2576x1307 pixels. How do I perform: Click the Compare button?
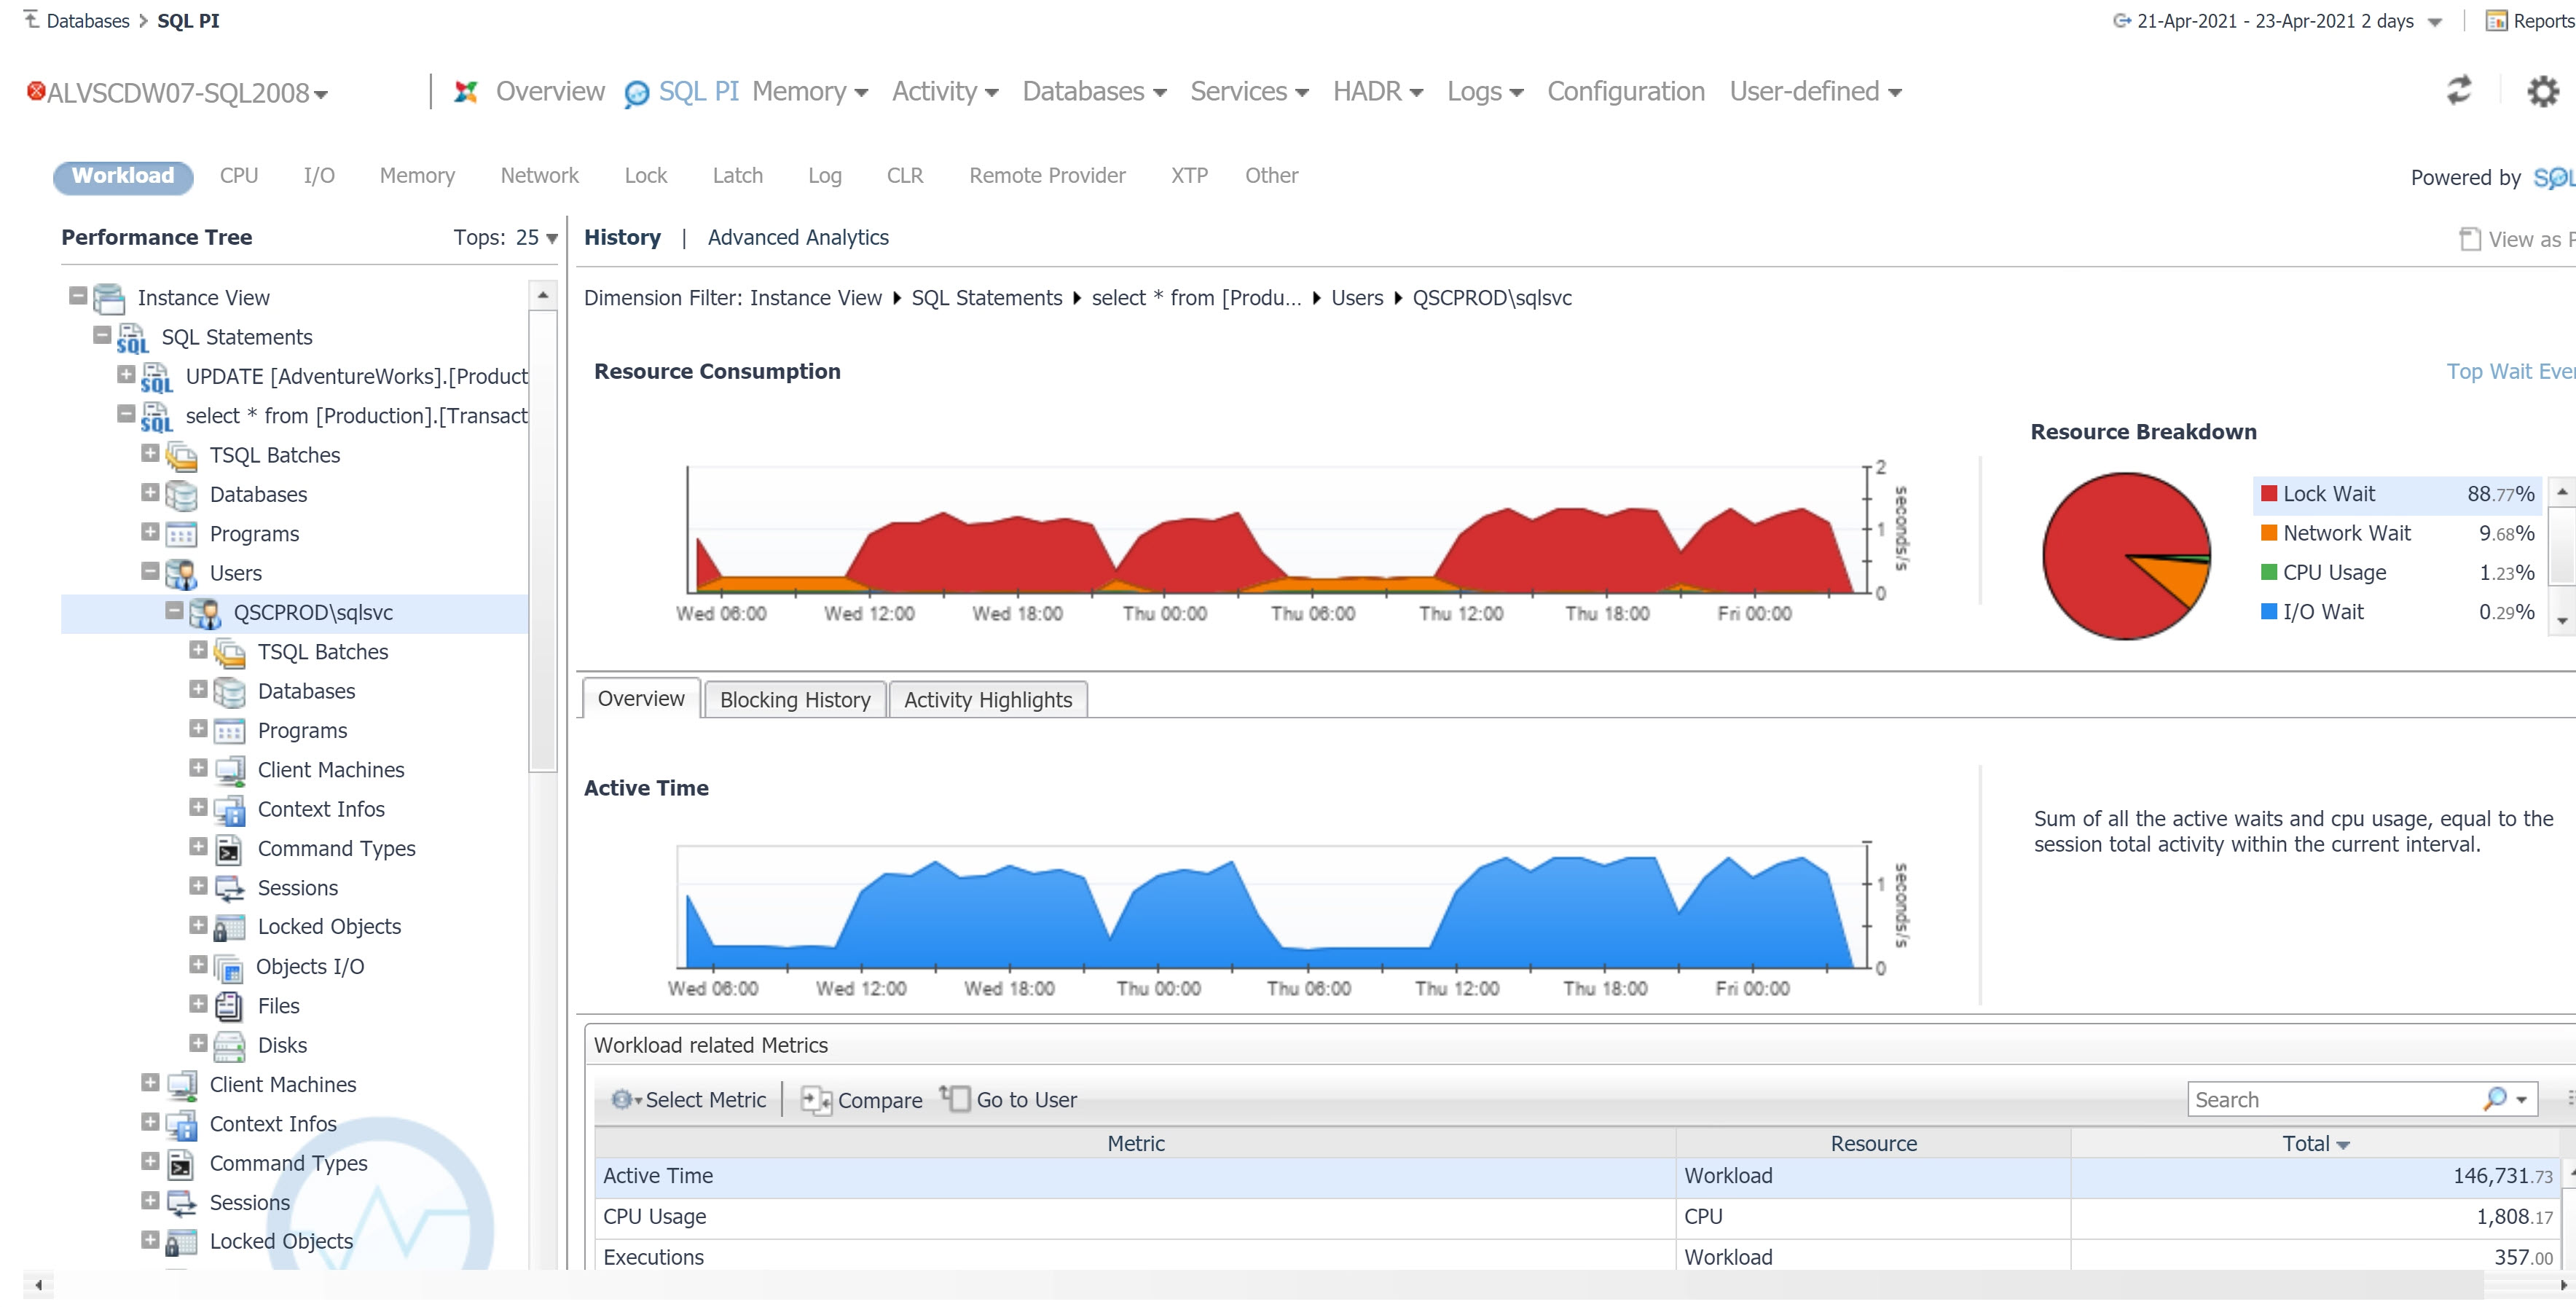862,1100
